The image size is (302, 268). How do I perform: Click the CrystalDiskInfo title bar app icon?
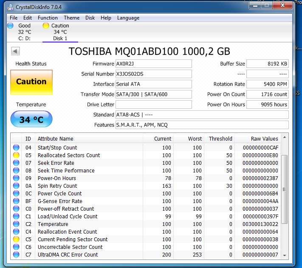pyautogui.click(x=10, y=7)
